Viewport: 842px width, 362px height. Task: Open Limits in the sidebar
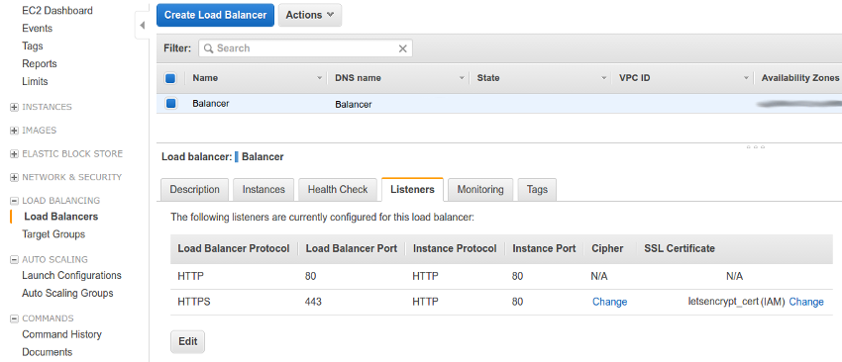pos(35,81)
